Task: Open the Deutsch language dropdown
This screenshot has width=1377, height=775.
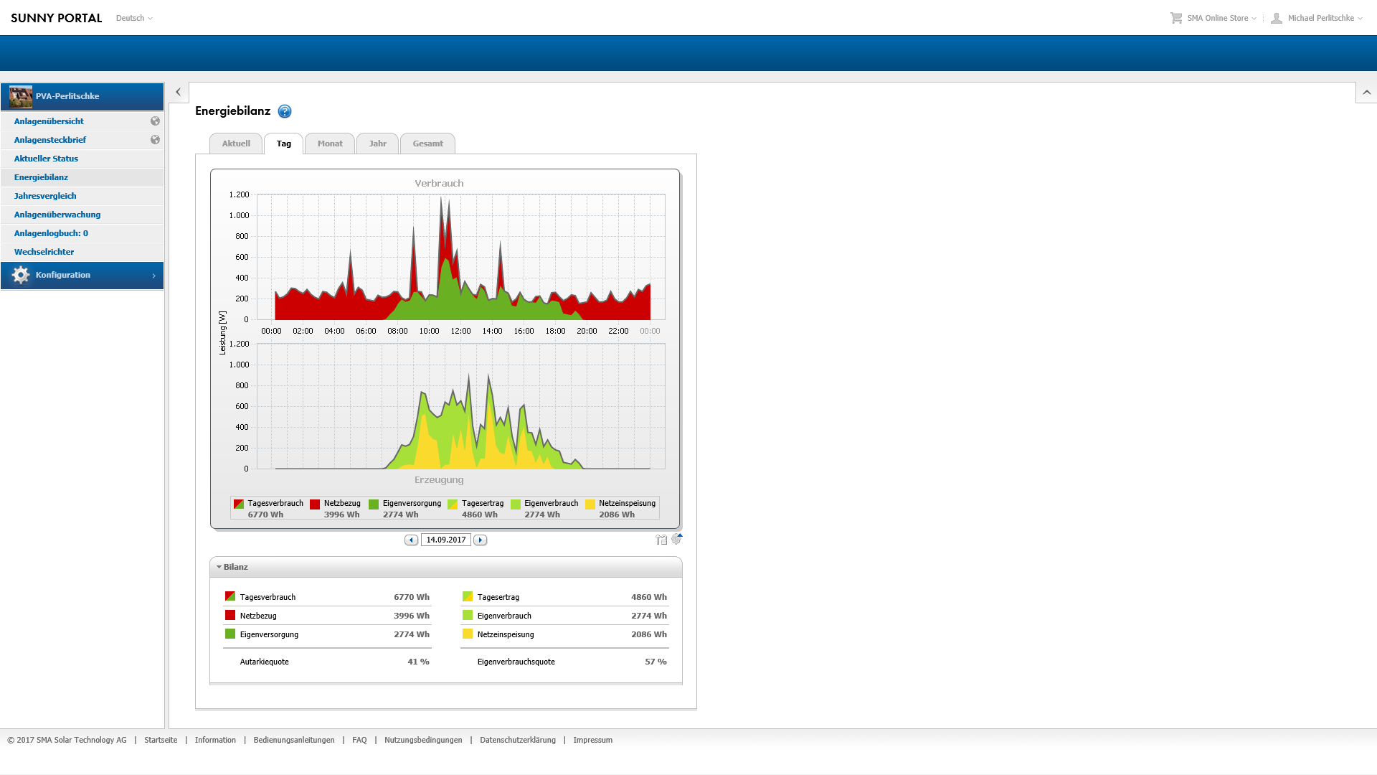Action: pos(134,18)
